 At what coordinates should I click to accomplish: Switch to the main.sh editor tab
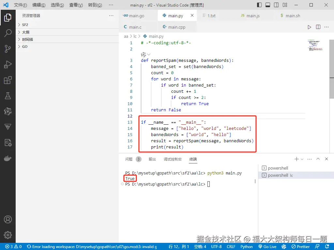coord(294,16)
